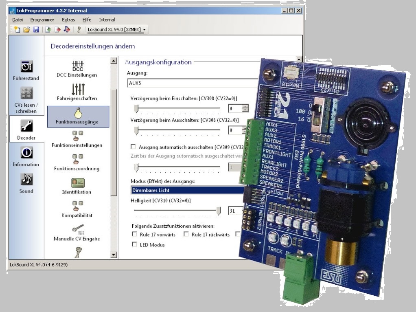
Task: Minimize the LokProgrammer window
Action: [x=285, y=11]
